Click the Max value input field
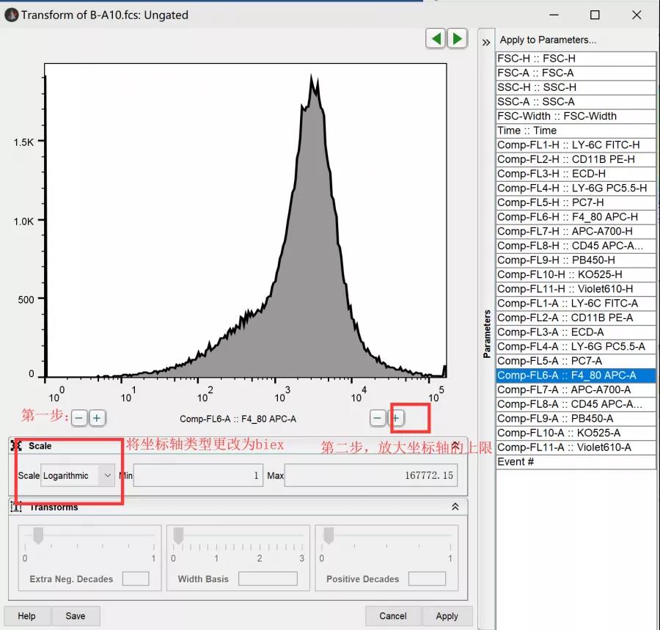The width and height of the screenshot is (660, 630). (370, 475)
